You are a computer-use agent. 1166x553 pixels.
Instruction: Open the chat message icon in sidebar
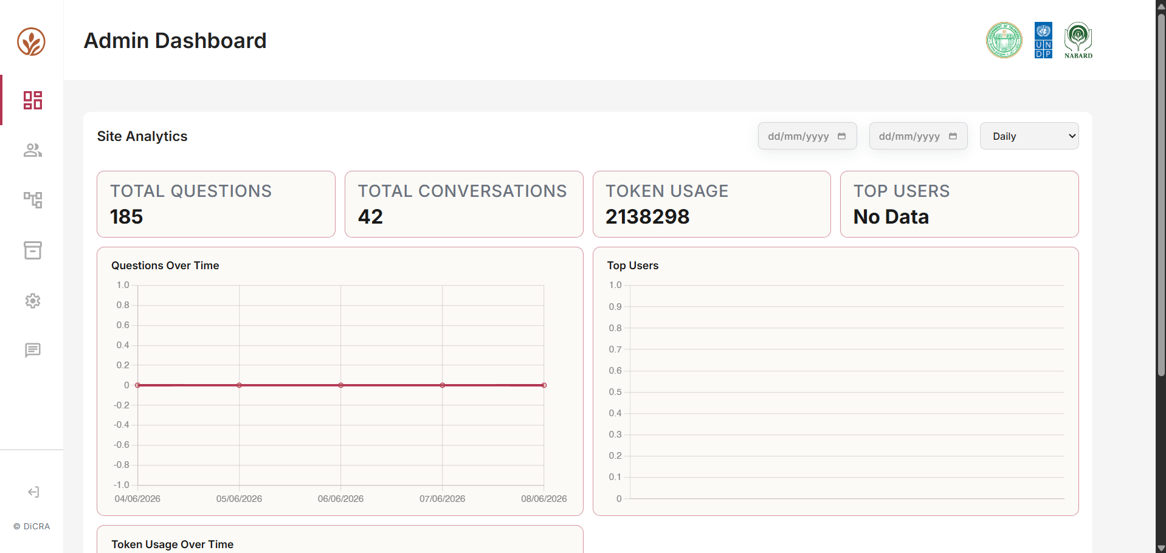(x=33, y=351)
